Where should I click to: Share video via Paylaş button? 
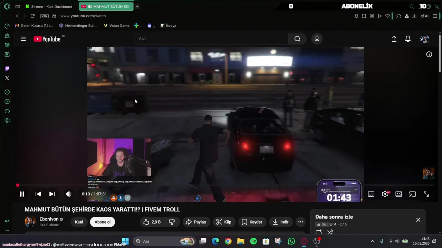[196, 222]
